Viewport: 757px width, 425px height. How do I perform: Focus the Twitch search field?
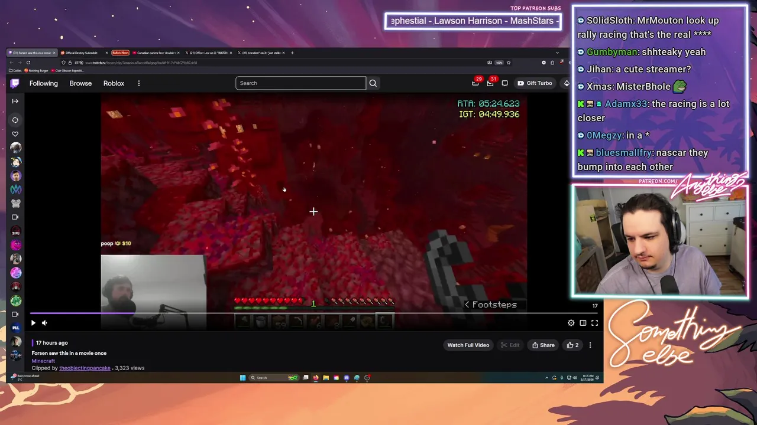pyautogui.click(x=300, y=83)
